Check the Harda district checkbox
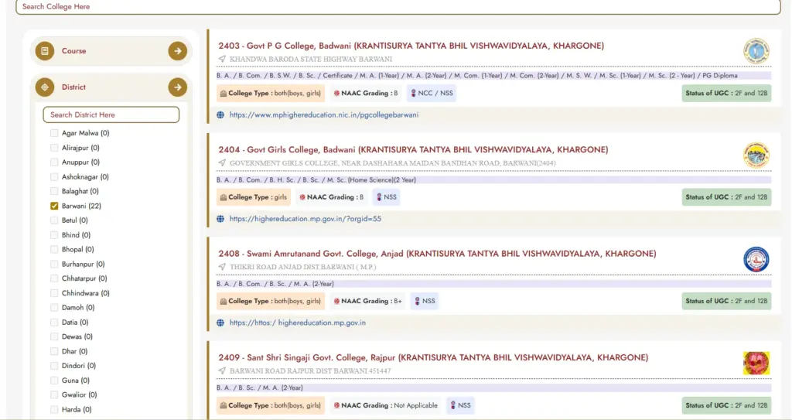This screenshot has height=420, width=792. [x=54, y=409]
